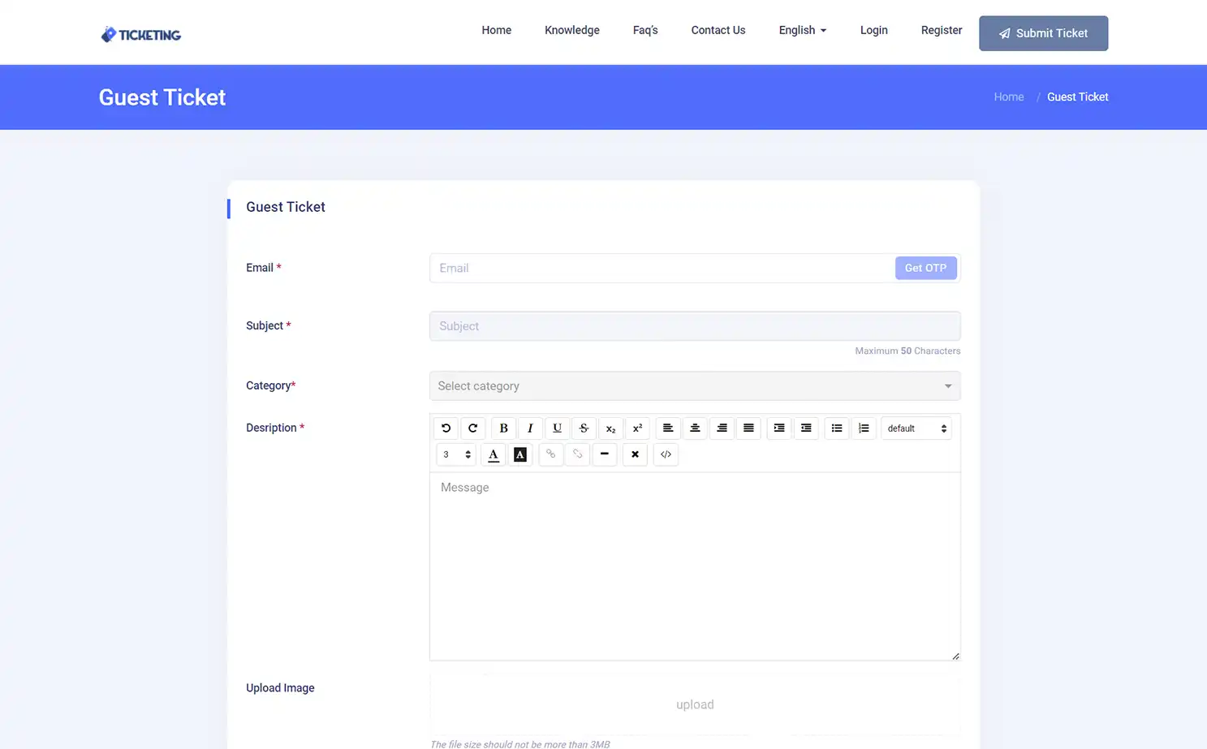1207x749 pixels.
Task: Go to the Knowledge page
Action: pos(571,30)
